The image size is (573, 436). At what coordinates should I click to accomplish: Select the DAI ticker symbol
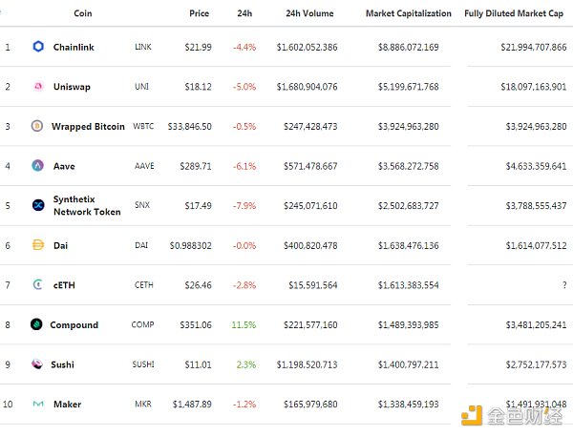pyautogui.click(x=141, y=245)
